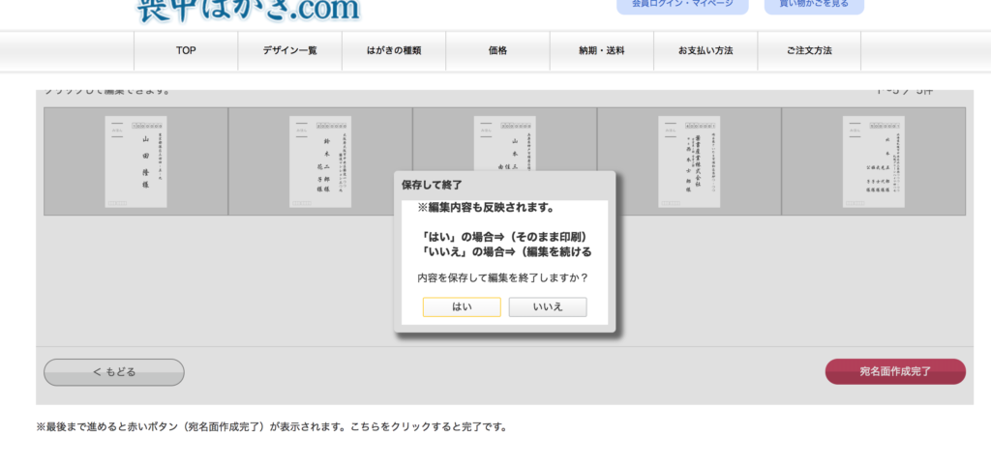The image size is (991, 465).
Task: Select the 山田 隆 postcard thumbnail
Action: pos(135,160)
